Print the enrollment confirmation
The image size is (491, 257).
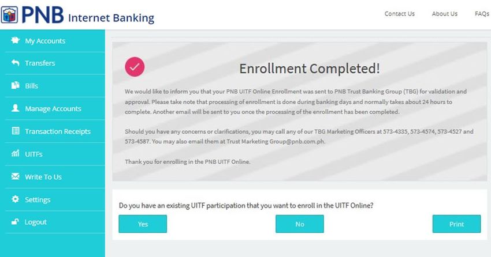[456, 224]
